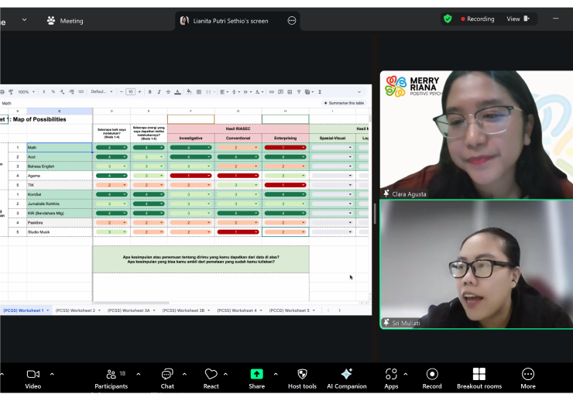Toggle meeting recording with Record button
Image resolution: width=573 pixels, height=401 pixels.
coord(432,375)
